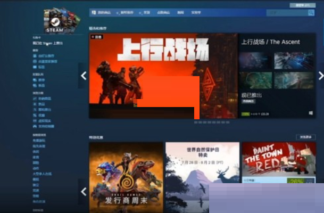The image size is (324, 213).
Task: Click the 虚拟现实 VR icon
Action: [35, 121]
